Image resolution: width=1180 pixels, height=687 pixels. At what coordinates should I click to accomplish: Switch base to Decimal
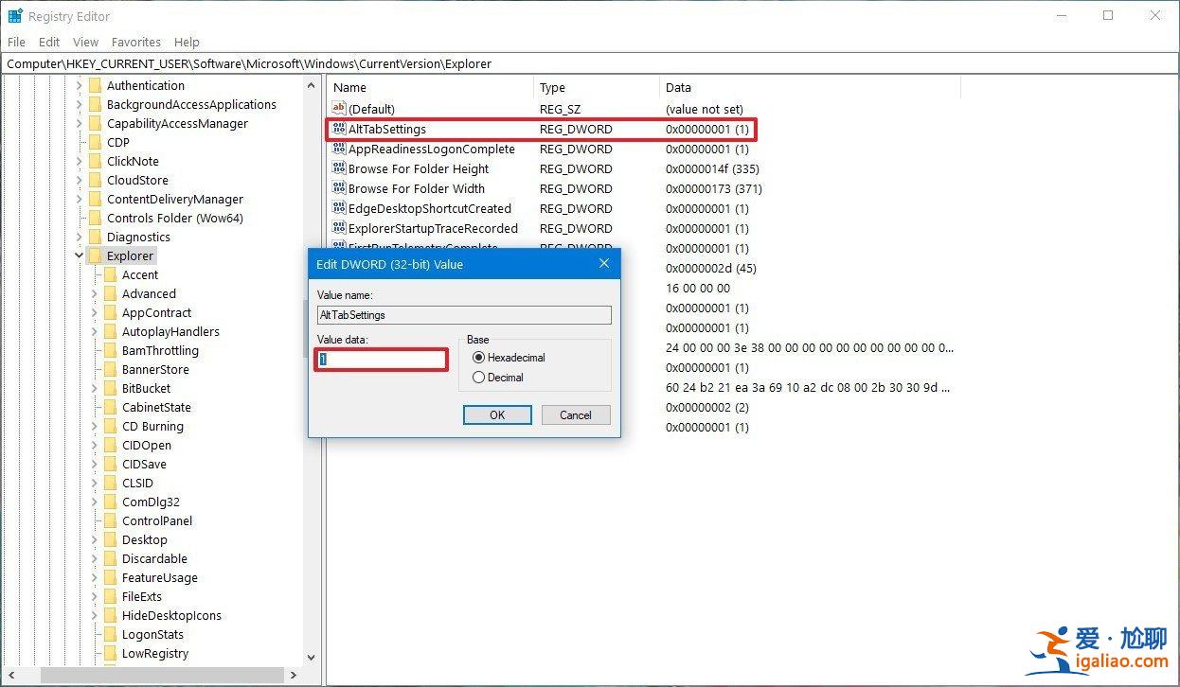pyautogui.click(x=478, y=377)
